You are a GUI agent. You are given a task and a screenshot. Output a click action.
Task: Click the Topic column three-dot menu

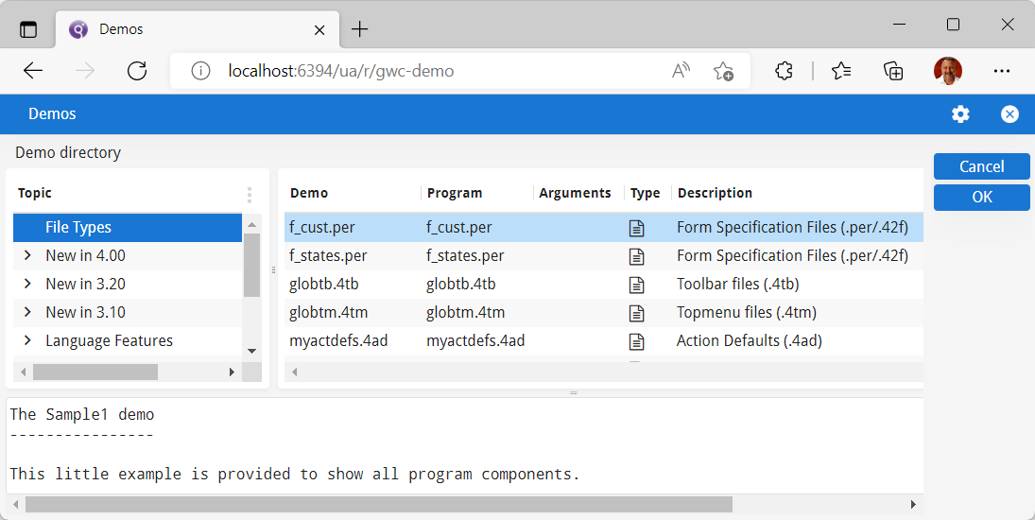[250, 195]
